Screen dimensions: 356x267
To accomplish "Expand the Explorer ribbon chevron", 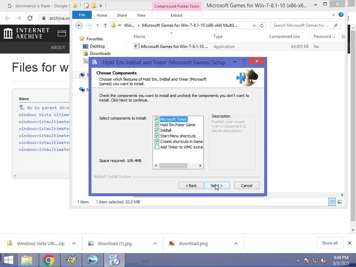I will 333,15.
